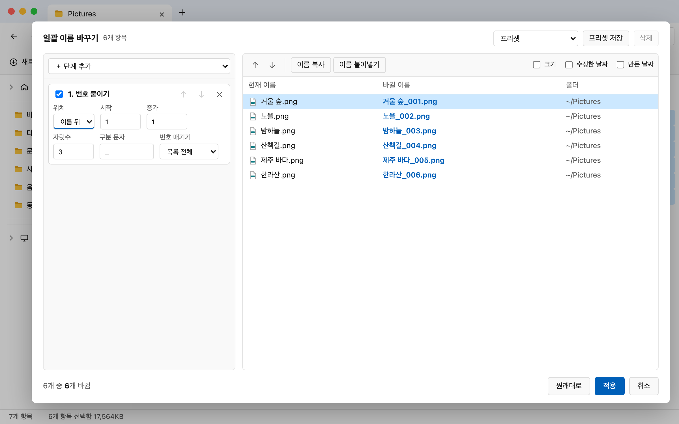The image size is (679, 424).
Task: Focus the 자릿수 field
Action: 74,152
